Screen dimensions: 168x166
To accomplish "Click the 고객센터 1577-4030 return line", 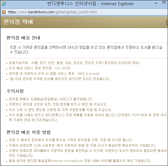I will click(x=88, y=117).
